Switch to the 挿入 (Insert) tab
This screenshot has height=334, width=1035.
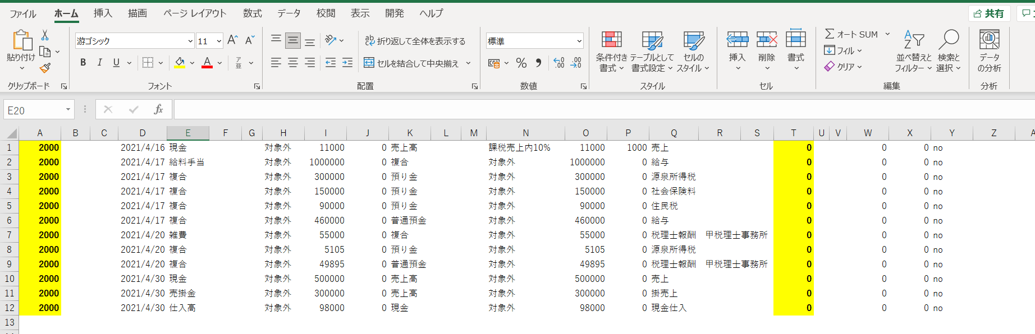point(103,13)
